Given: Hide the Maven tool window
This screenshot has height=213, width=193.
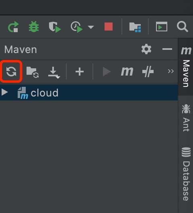Looking at the screenshot, I should click(x=167, y=49).
